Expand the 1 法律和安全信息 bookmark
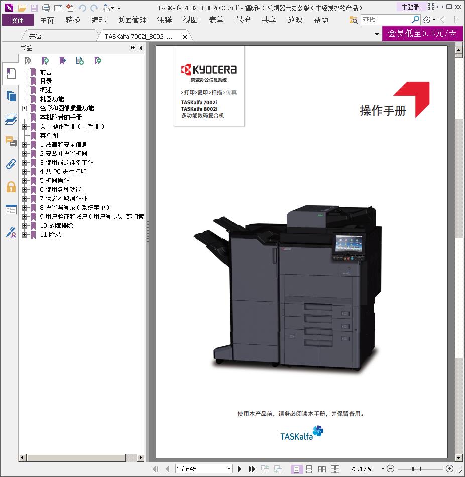The height and width of the screenshot is (477, 465). (24, 145)
